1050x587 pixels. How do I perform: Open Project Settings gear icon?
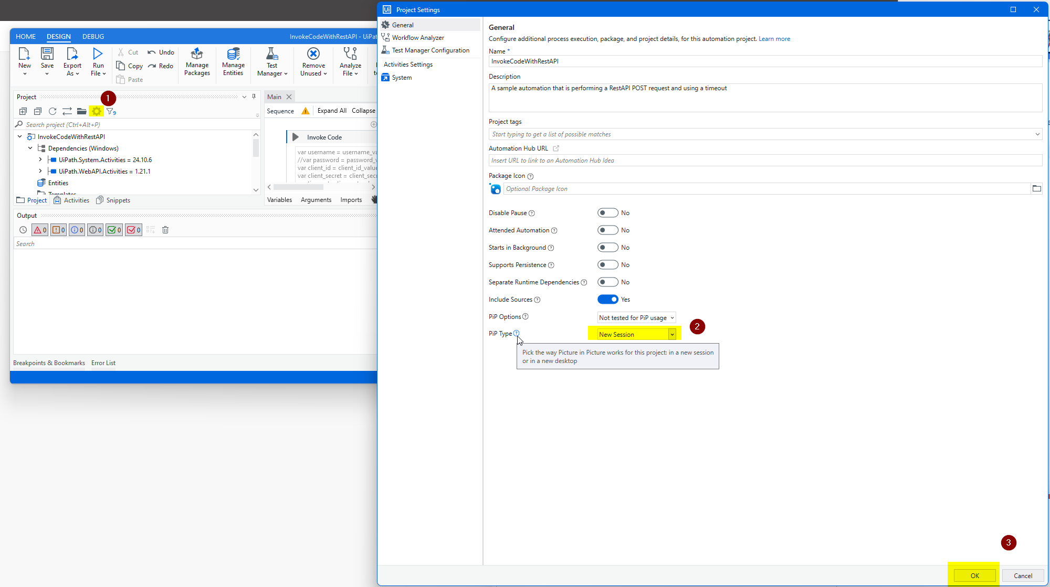[x=97, y=111]
